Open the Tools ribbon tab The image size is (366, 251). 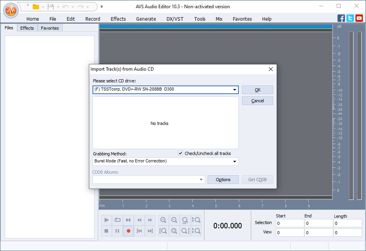pos(200,19)
